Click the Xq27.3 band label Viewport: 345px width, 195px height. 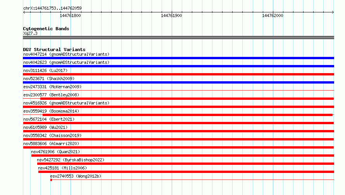[30, 33]
